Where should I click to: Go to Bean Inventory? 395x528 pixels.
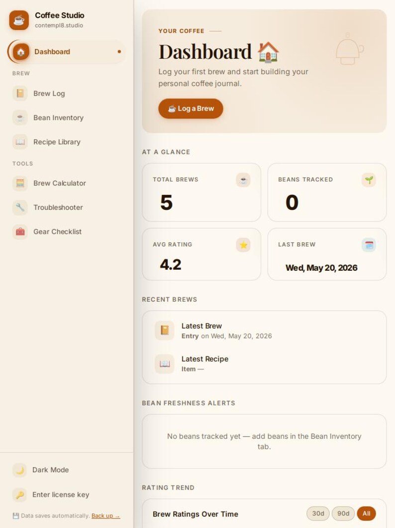[66, 118]
